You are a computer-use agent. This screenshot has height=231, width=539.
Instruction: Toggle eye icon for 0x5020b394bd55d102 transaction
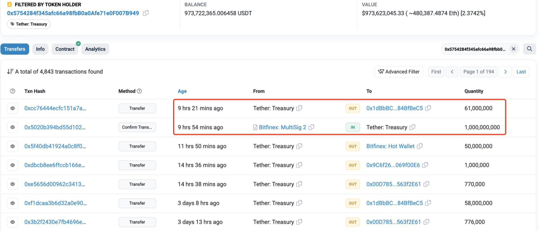[x=13, y=128]
